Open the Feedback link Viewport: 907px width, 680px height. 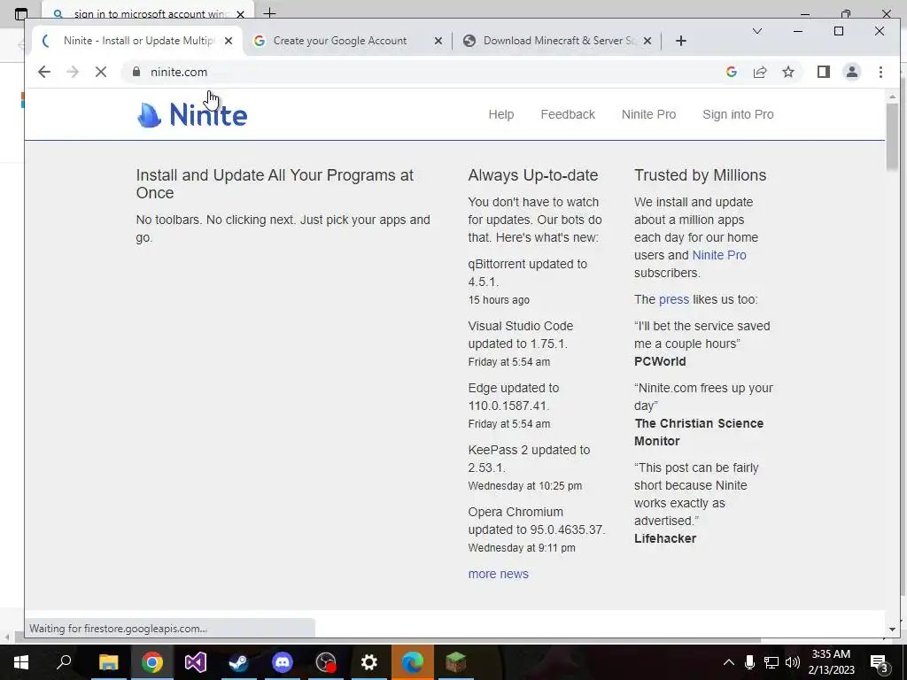(568, 114)
